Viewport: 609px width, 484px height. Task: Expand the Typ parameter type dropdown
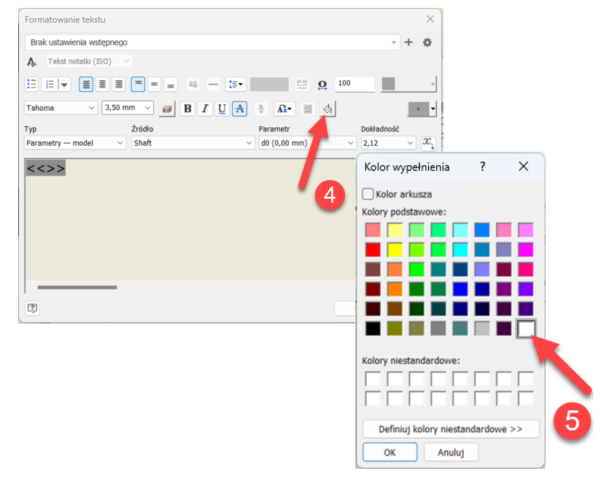(75, 143)
